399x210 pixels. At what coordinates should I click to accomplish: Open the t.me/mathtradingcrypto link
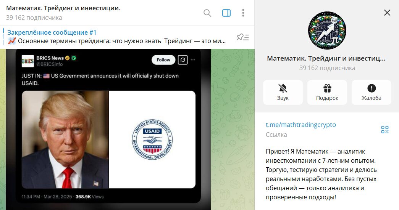point(301,125)
